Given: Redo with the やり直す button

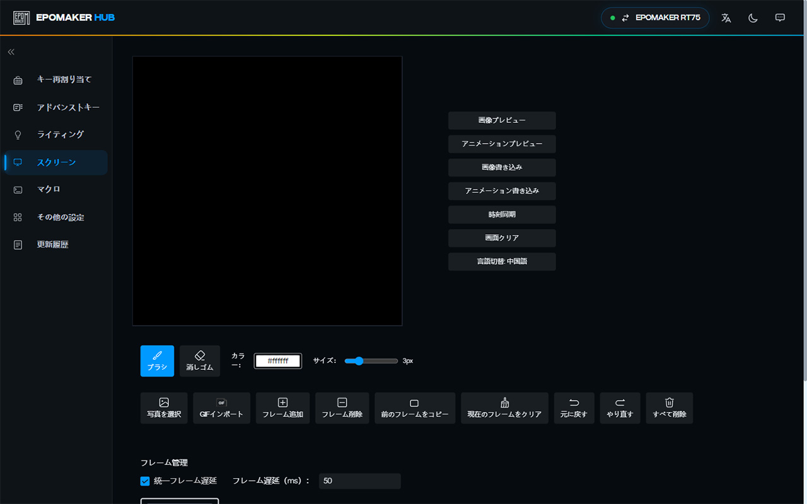Looking at the screenshot, I should pyautogui.click(x=620, y=408).
